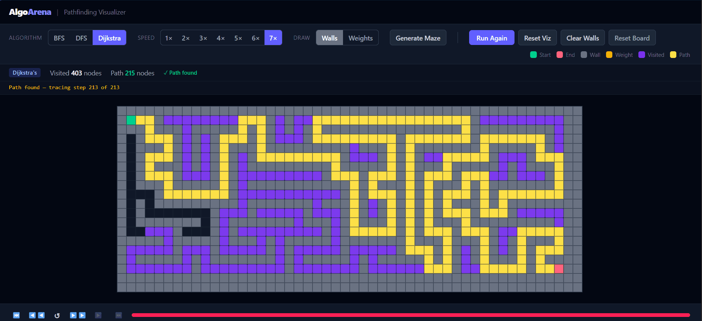Change speed to 3×

(x=203, y=38)
